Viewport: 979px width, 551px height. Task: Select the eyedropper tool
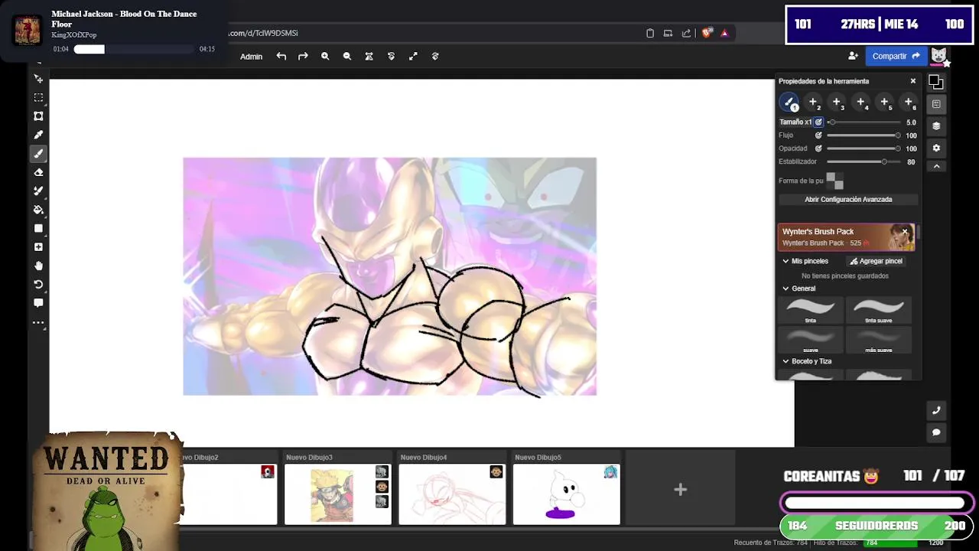tap(38, 135)
